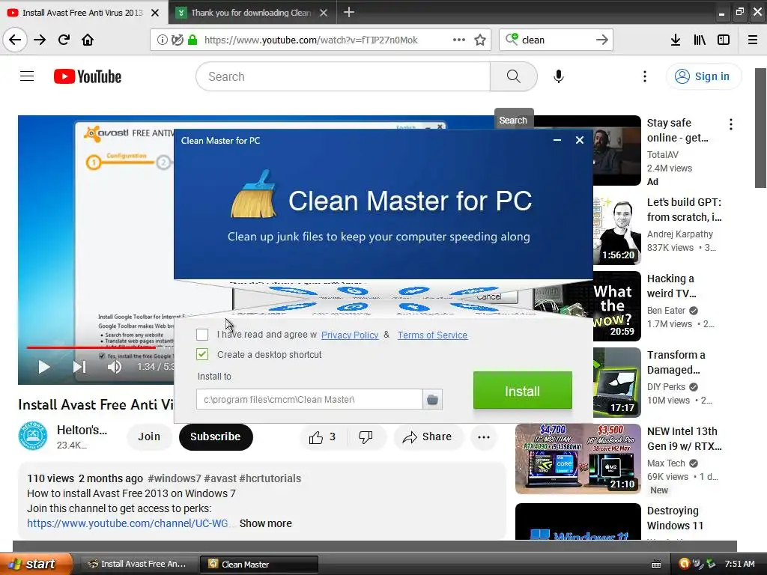The height and width of the screenshot is (575, 767).
Task: Open the Terms of Service link
Action: (432, 335)
